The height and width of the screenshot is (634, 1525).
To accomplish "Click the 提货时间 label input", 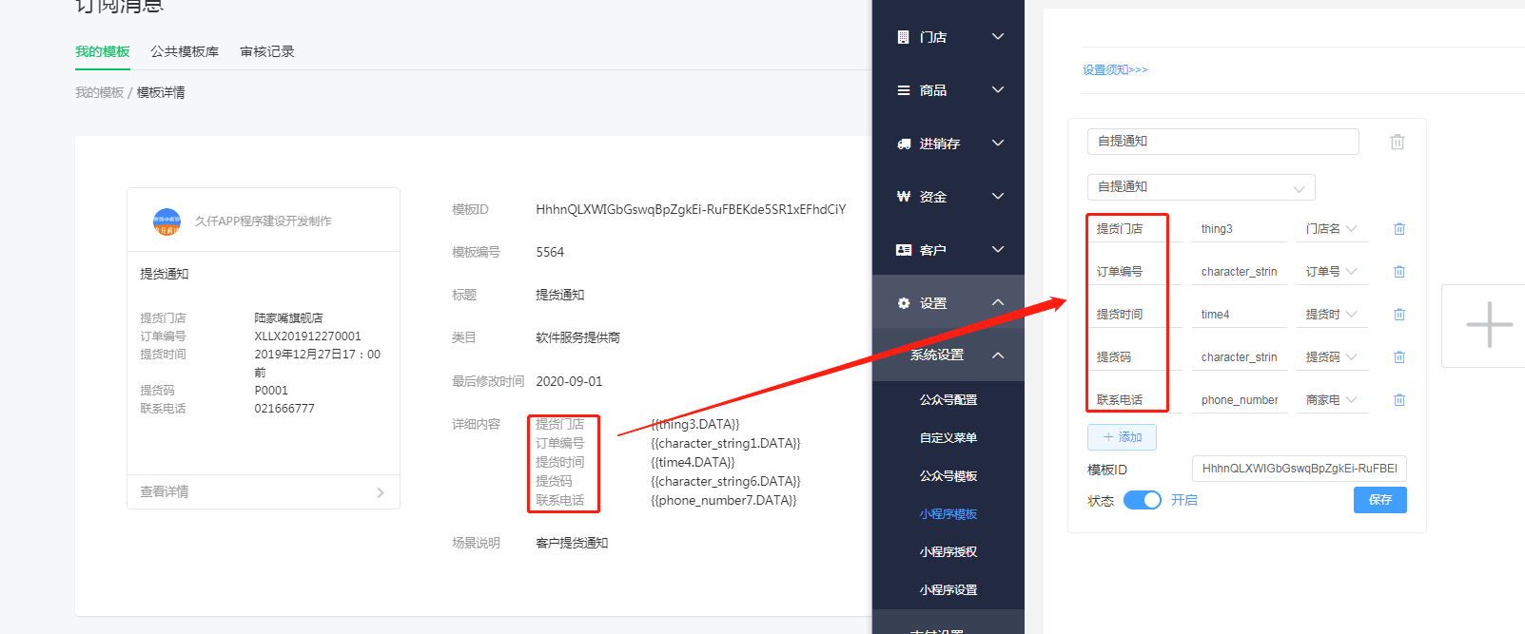I will [1135, 315].
